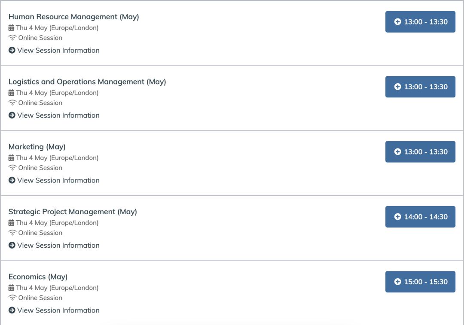Book the Marketing 13:00 - 13:30 slot
Screen dimensions: 464x325
[x=420, y=152]
